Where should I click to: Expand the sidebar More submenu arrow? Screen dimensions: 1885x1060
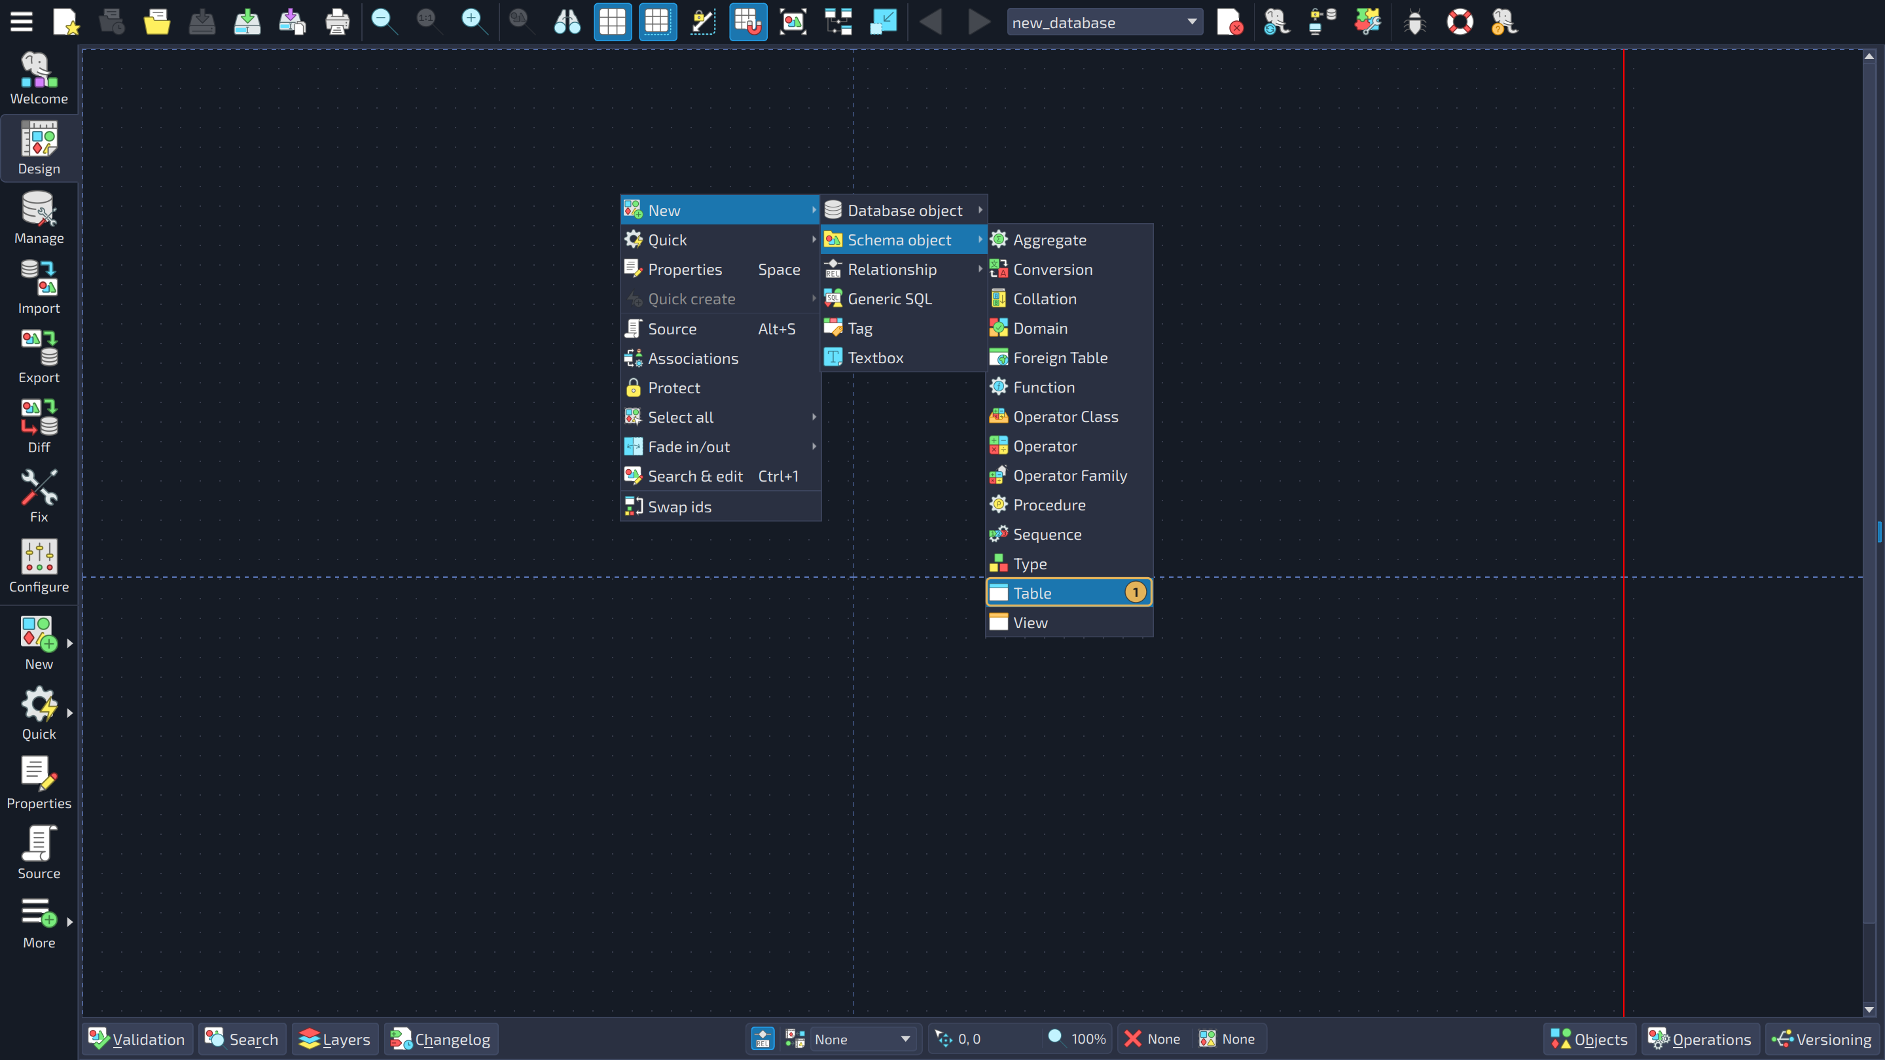pyautogui.click(x=70, y=922)
